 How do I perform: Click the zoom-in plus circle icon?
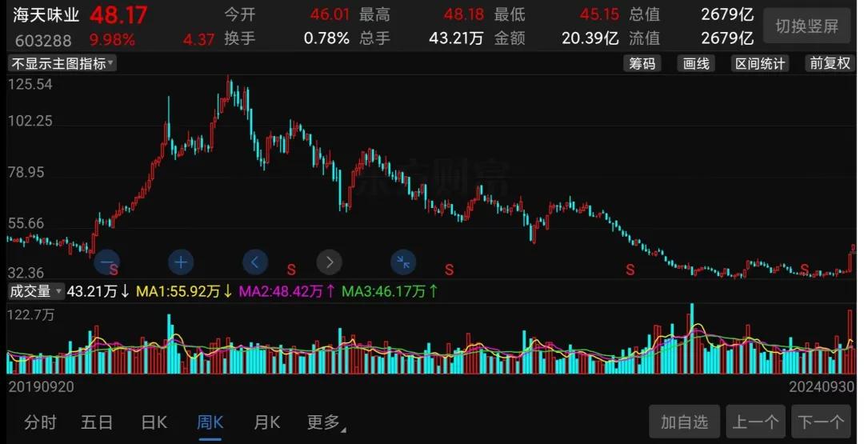click(181, 262)
